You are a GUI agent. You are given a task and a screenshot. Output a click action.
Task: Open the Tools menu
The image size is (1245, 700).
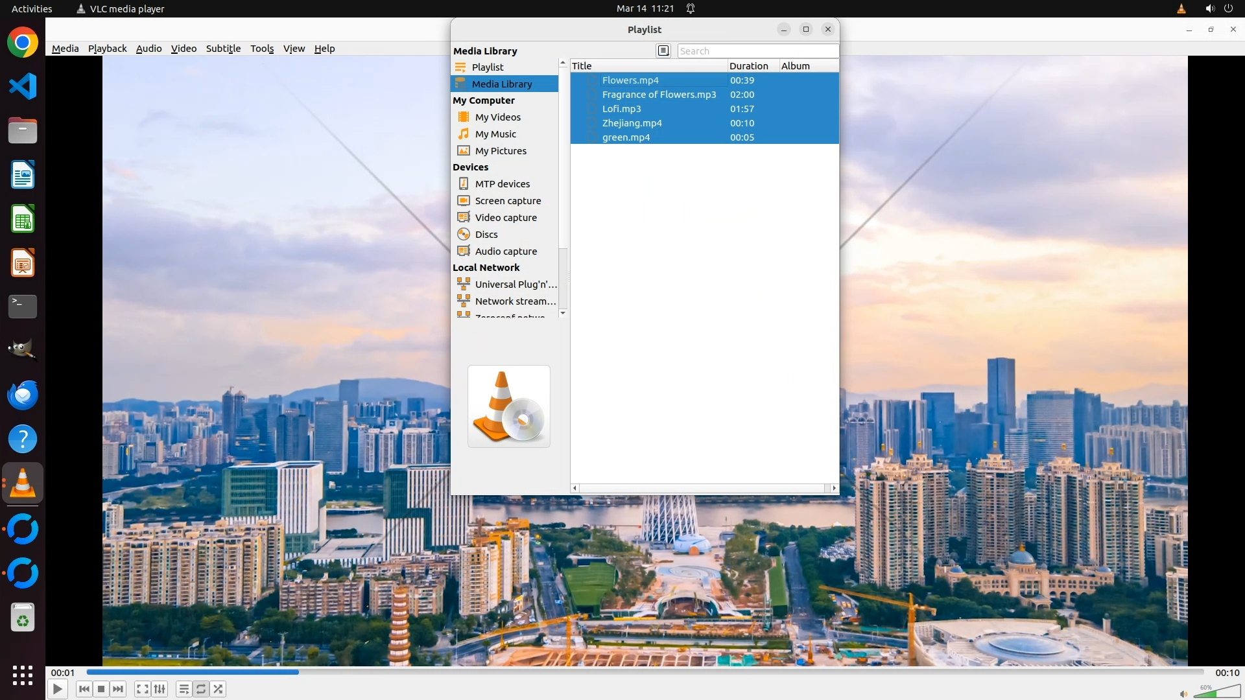pos(262,49)
